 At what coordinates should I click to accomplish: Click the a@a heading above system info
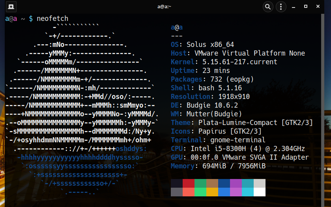tap(177, 27)
